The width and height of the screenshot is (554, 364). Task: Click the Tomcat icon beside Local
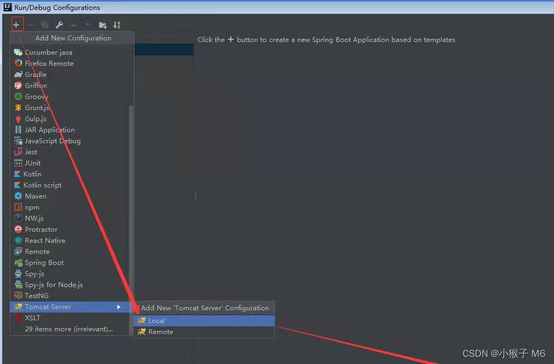point(142,320)
